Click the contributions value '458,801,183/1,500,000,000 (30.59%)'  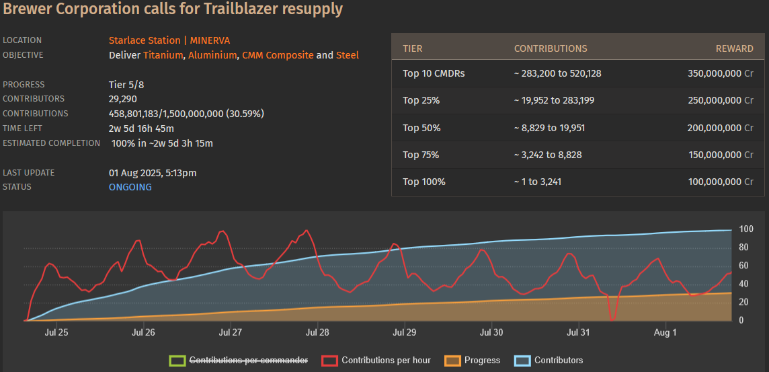point(186,114)
